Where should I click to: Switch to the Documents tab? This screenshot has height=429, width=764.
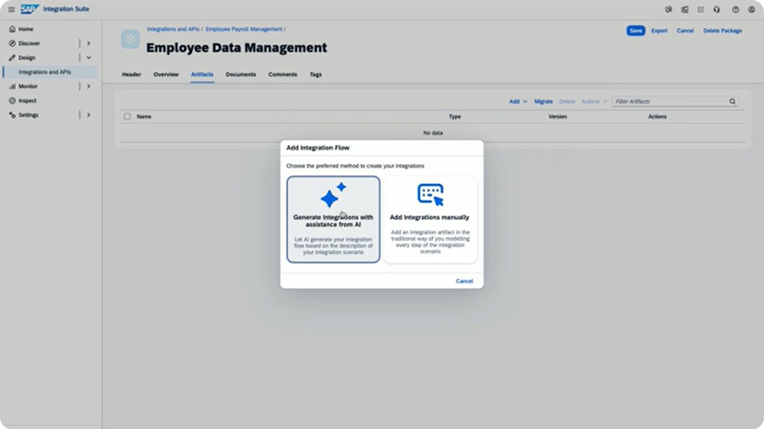pos(241,74)
